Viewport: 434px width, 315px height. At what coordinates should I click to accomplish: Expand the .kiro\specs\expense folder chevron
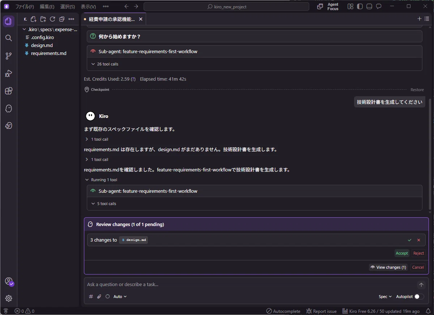24,30
